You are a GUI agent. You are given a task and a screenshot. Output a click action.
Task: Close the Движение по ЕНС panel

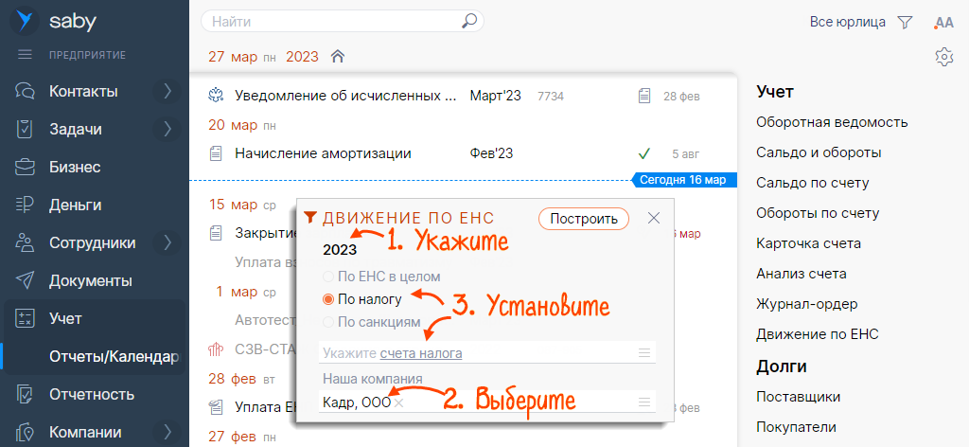tap(654, 218)
